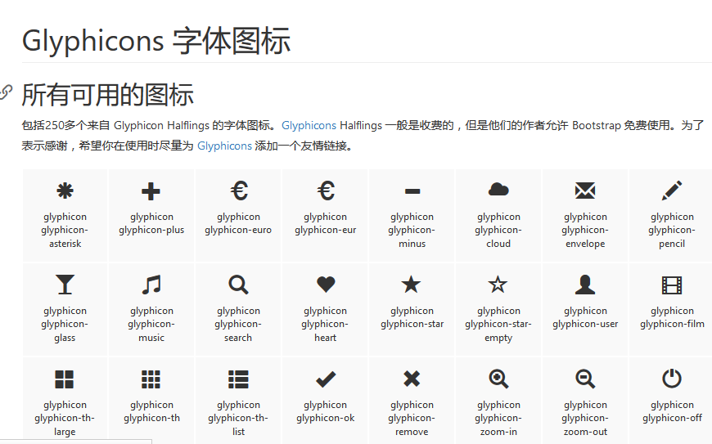The width and height of the screenshot is (712, 444).
Task: Click the ok checkmark glyphicon icon
Action: 326,379
